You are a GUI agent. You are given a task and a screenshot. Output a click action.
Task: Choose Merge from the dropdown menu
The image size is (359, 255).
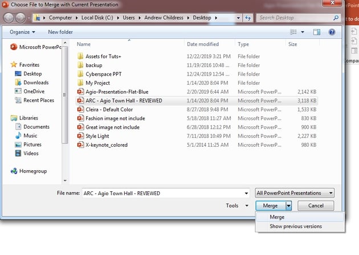(278, 217)
